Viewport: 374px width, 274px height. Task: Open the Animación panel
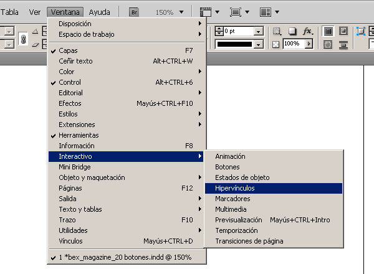[274, 156]
